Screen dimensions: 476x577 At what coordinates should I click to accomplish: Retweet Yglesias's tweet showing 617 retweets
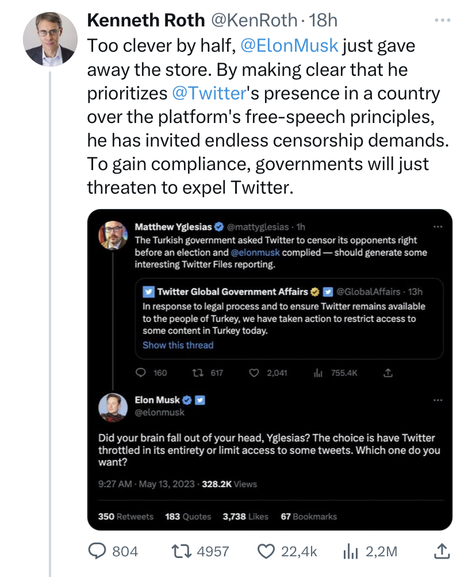click(x=198, y=373)
